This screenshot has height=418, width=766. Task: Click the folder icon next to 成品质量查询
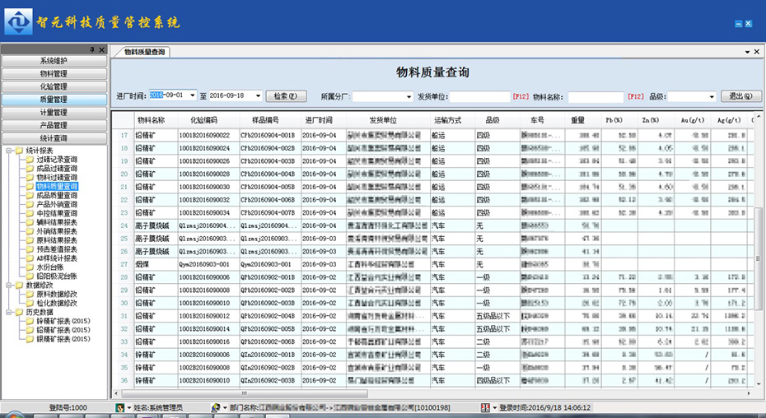[x=30, y=196]
